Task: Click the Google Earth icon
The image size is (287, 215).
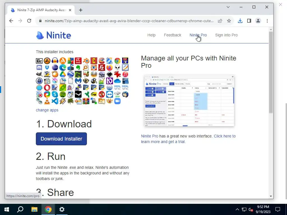Action: click(70, 74)
